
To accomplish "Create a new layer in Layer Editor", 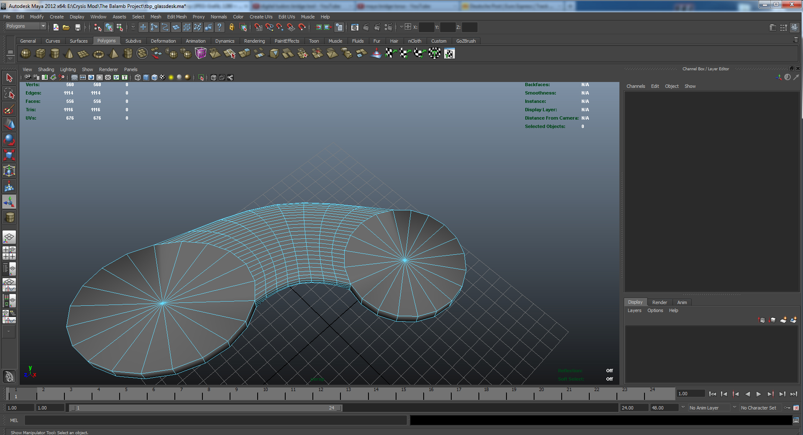I will (783, 320).
